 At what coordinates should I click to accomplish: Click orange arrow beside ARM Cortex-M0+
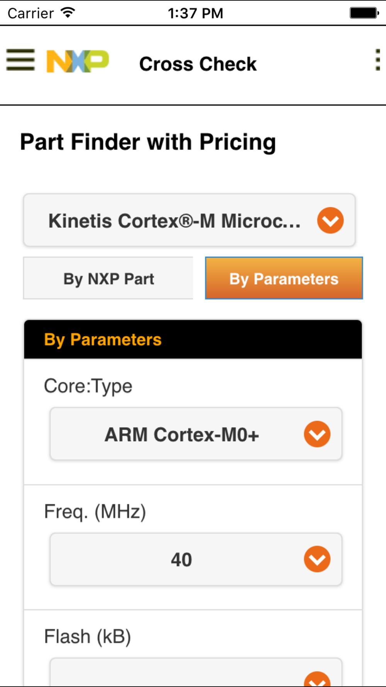tap(317, 434)
